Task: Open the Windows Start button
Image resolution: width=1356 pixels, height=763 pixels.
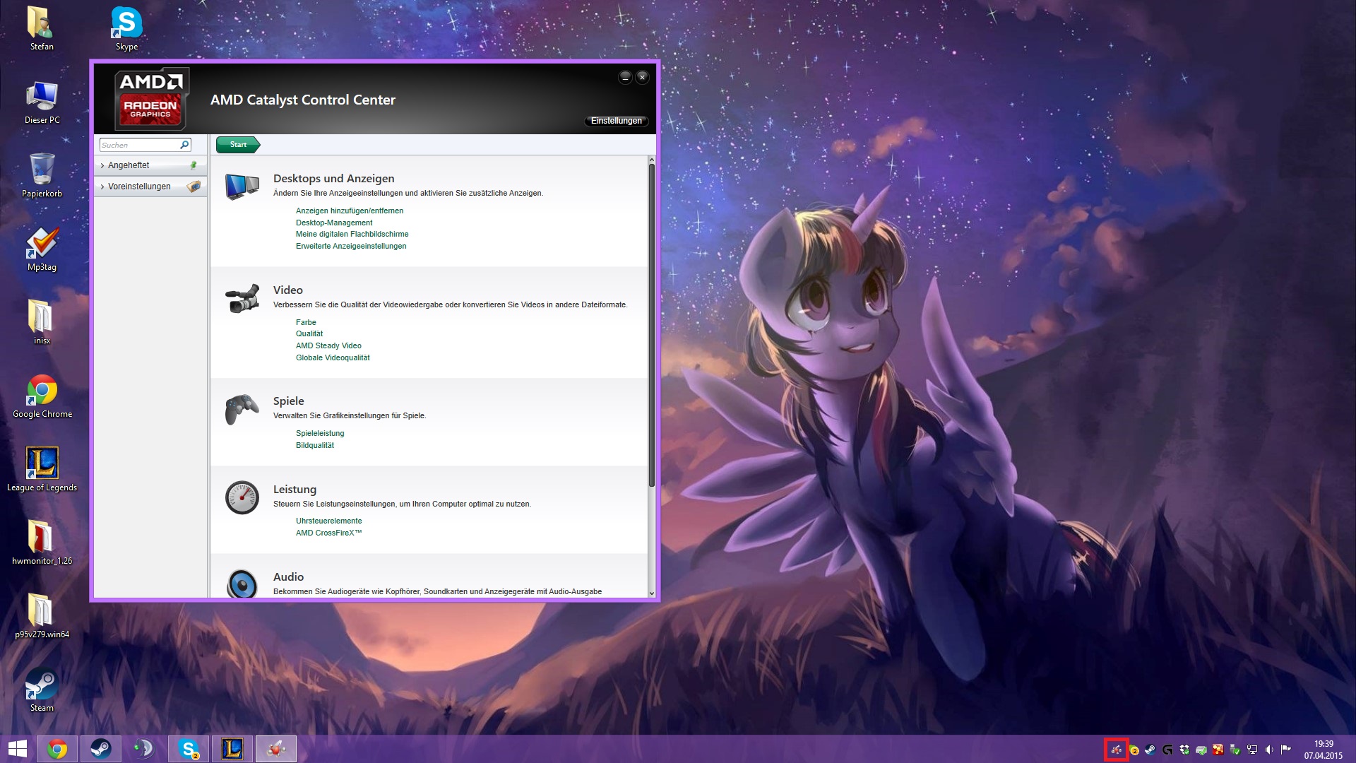Action: pyautogui.click(x=17, y=749)
